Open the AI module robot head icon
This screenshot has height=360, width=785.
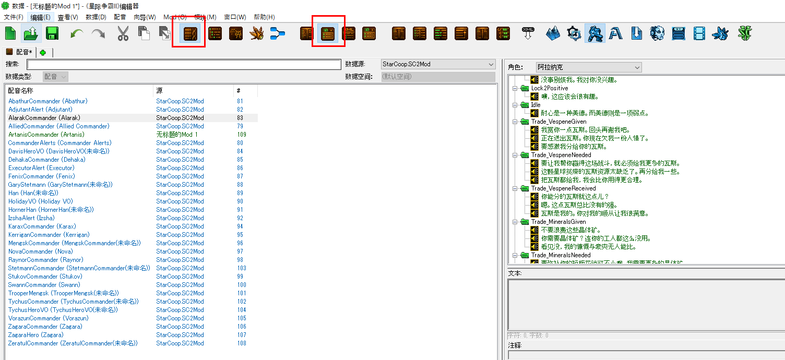pos(657,34)
